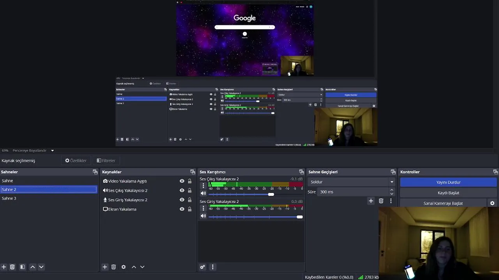Pop out the Kaynaklar dock panel

click(x=193, y=172)
